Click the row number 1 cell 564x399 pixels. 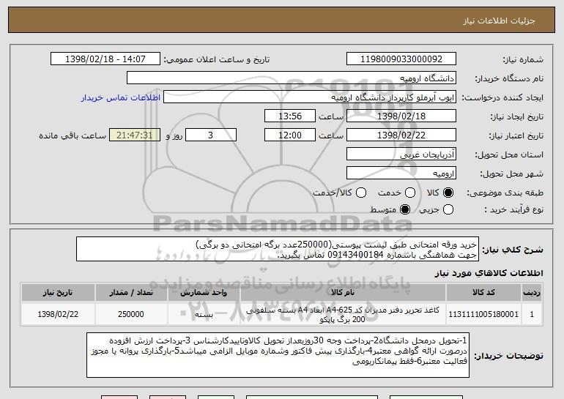(x=532, y=314)
